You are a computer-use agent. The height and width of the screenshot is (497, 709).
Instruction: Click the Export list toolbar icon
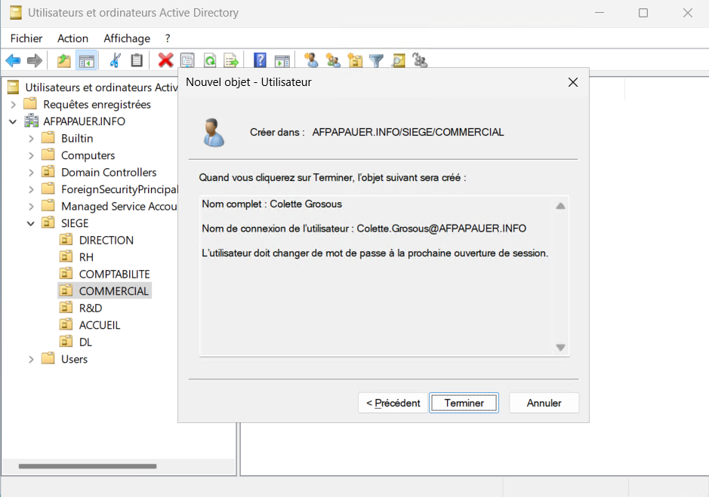[231, 60]
